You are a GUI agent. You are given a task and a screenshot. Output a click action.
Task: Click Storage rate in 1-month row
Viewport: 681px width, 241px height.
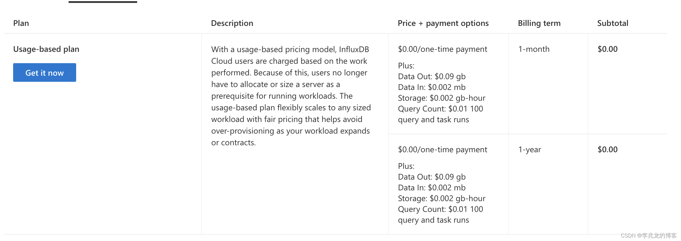point(441,98)
